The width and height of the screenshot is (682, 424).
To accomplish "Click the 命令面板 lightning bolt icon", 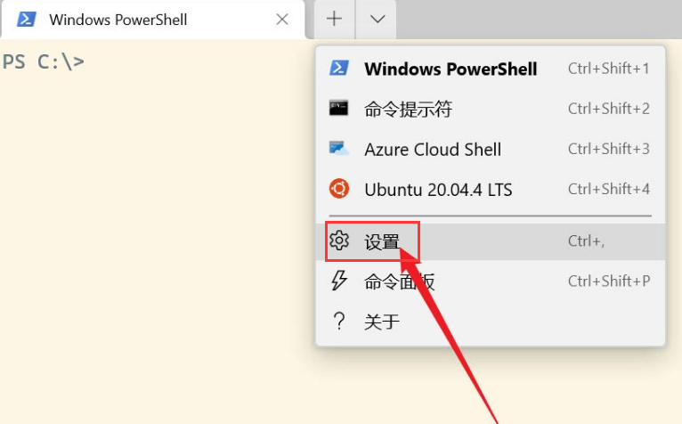I will [339, 281].
